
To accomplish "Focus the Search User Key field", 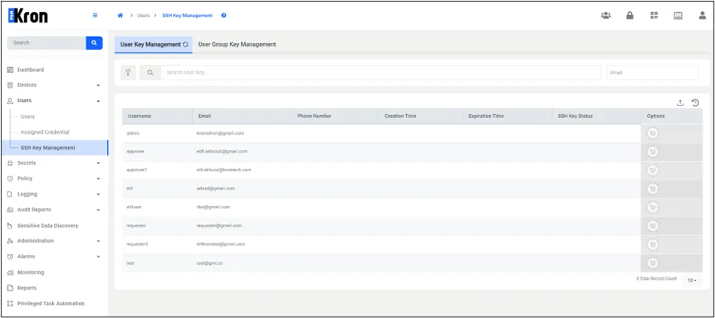I will click(380, 72).
